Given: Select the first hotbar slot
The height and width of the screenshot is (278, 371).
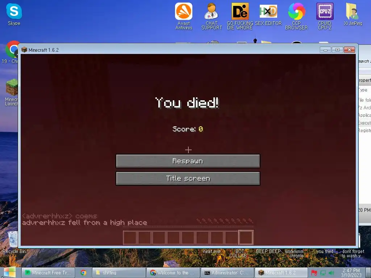Looking at the screenshot, I should (x=130, y=237).
